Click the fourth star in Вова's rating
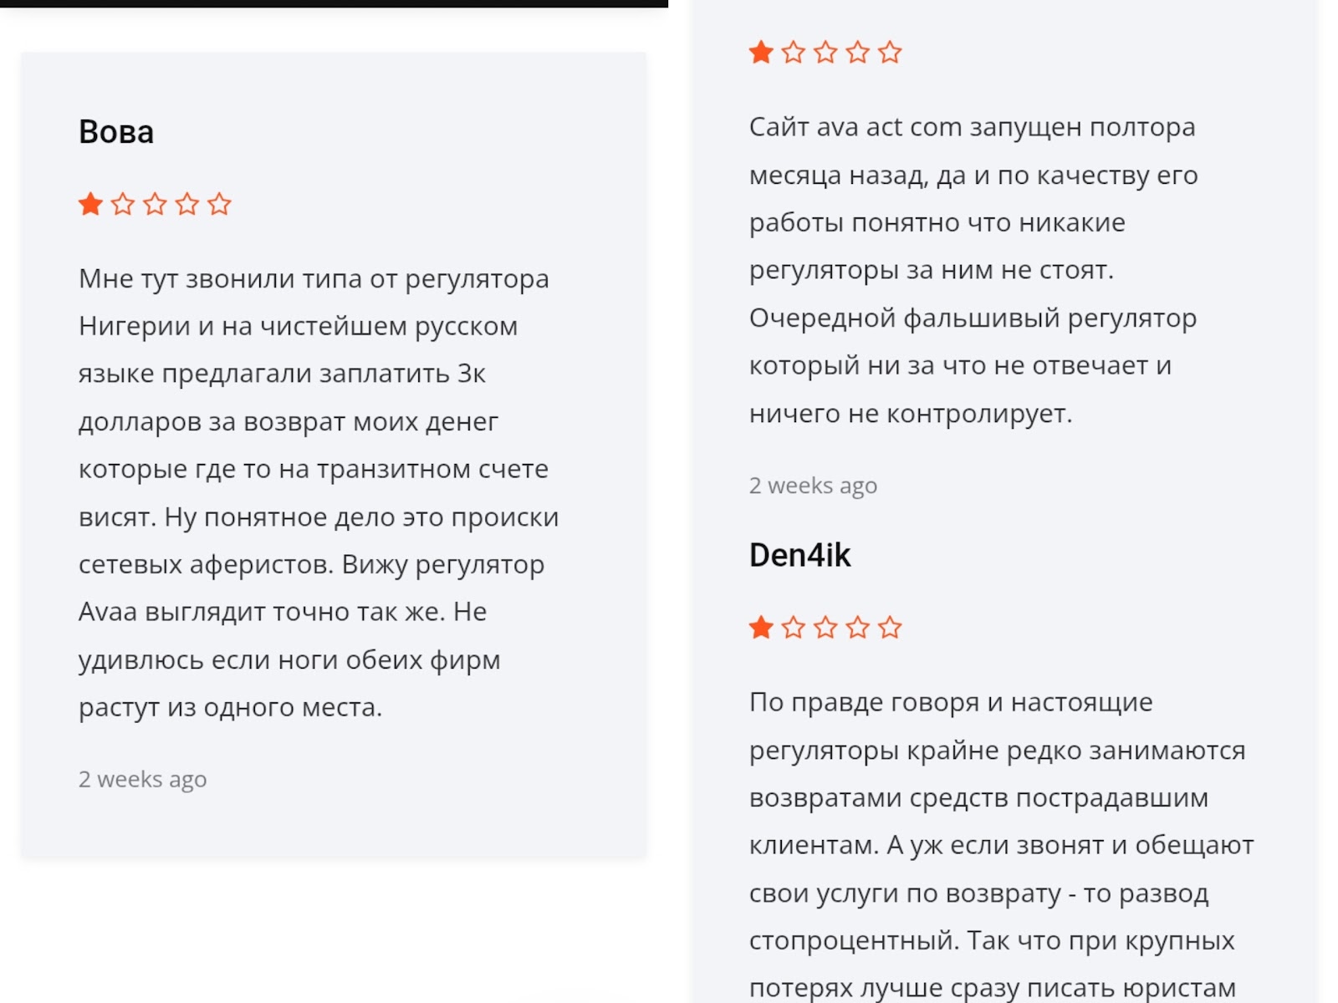The width and height of the screenshot is (1338, 1003). [x=187, y=204]
